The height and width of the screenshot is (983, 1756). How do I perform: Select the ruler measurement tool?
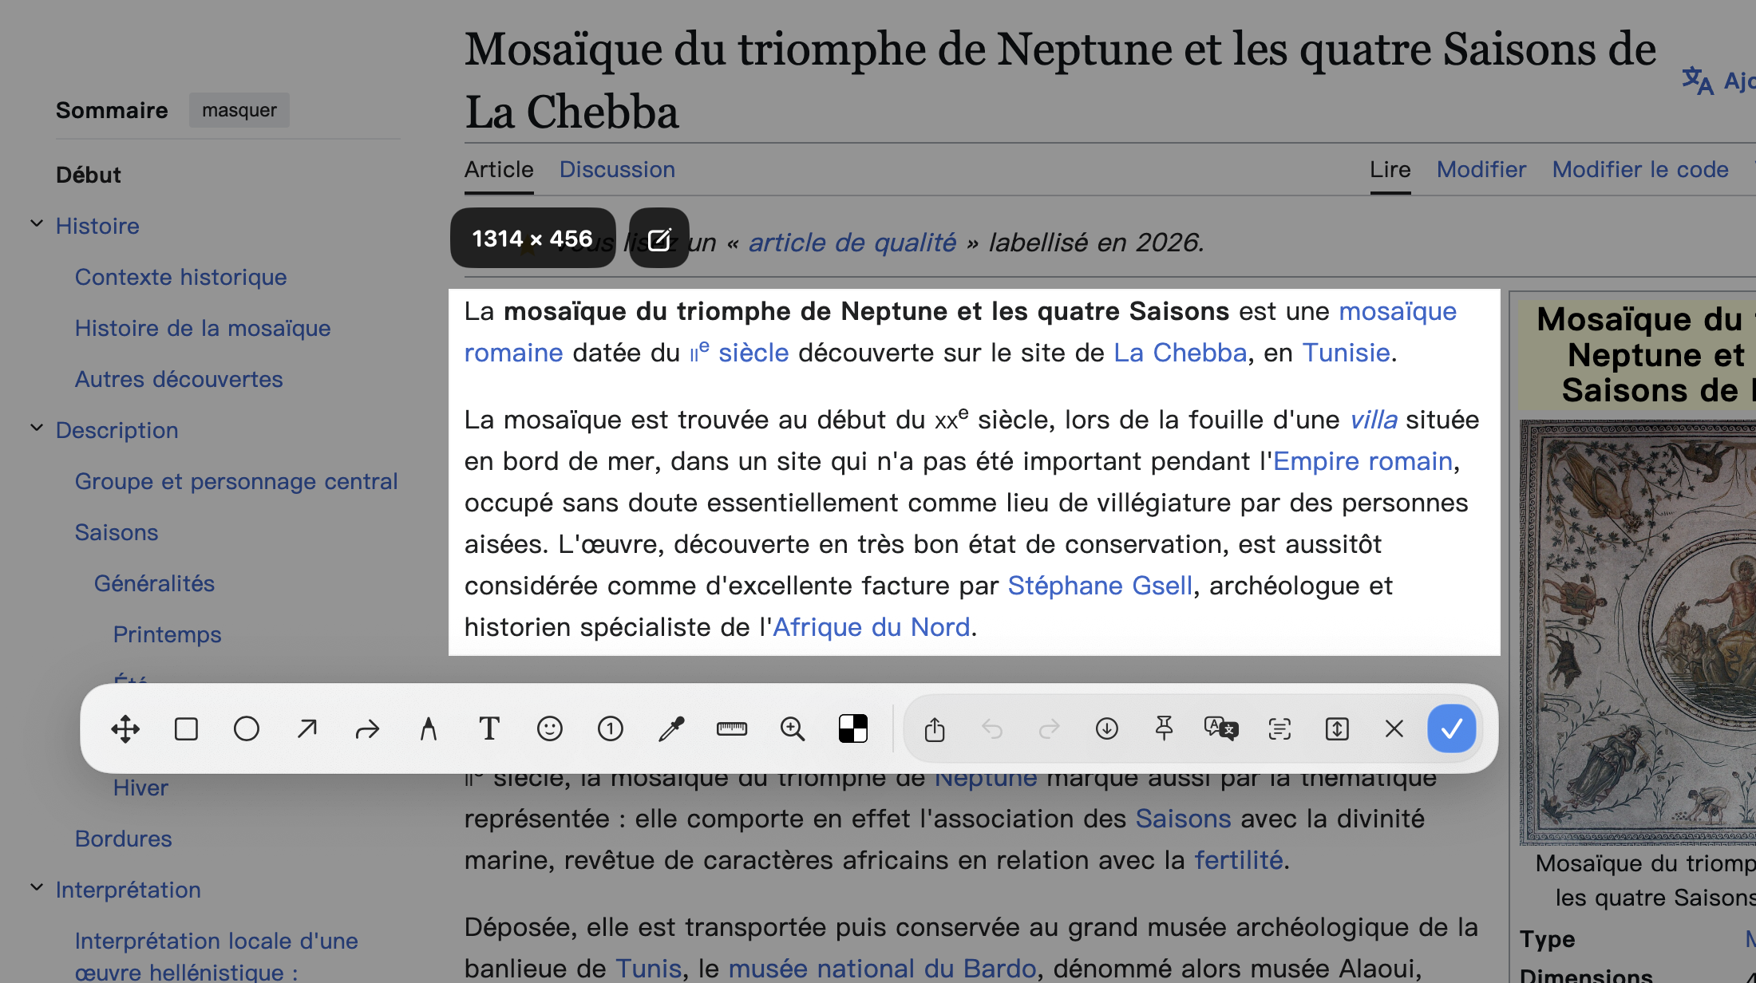(732, 728)
